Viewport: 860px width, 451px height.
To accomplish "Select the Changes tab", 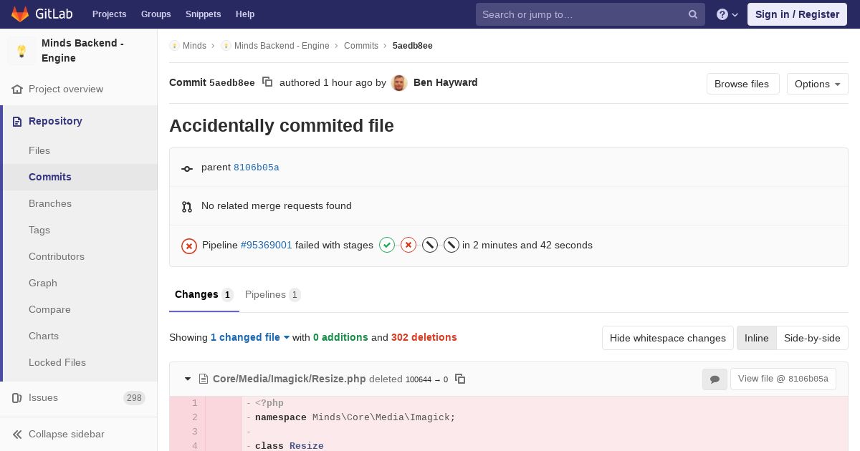I will [204, 295].
